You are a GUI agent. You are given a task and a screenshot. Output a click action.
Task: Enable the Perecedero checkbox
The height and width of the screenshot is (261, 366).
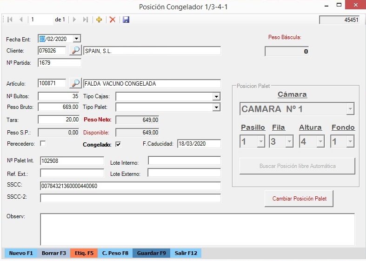43,143
